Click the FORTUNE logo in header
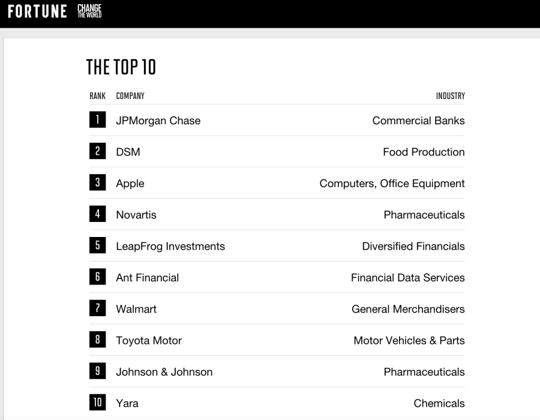This screenshot has width=540, height=420. [37, 11]
